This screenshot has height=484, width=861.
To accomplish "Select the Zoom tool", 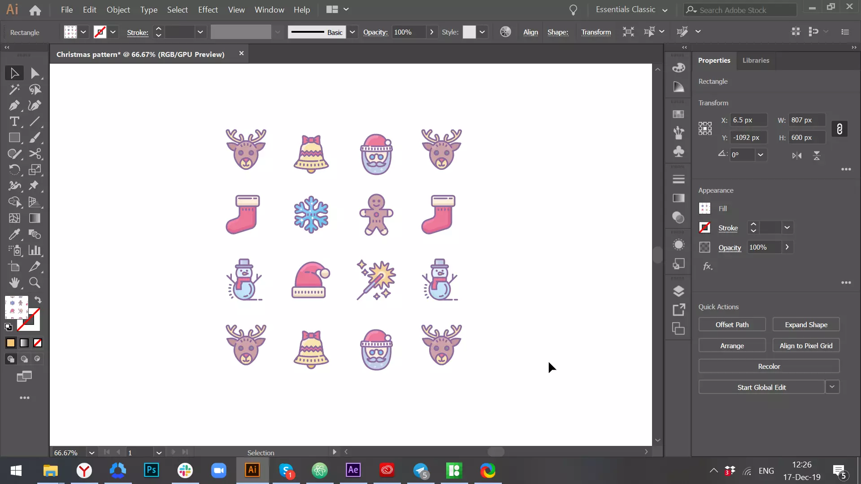I will (x=35, y=283).
